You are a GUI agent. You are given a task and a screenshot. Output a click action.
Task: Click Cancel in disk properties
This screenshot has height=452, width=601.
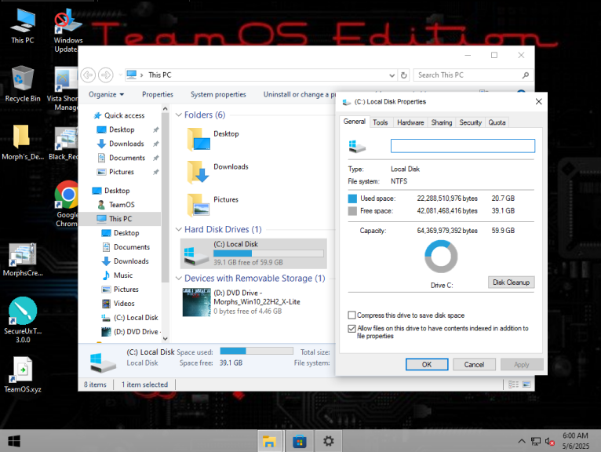[474, 364]
